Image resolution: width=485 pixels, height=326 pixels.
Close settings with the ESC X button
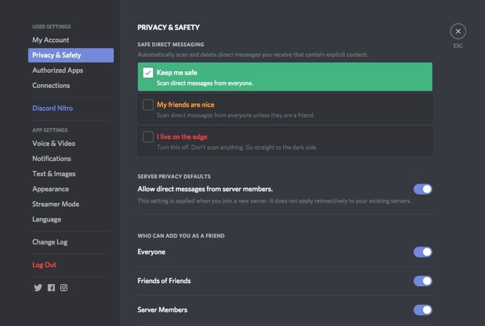pyautogui.click(x=458, y=31)
